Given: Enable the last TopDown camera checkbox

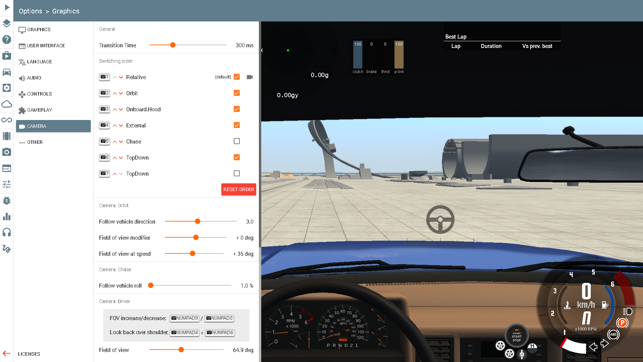Looking at the screenshot, I should pyautogui.click(x=237, y=173).
